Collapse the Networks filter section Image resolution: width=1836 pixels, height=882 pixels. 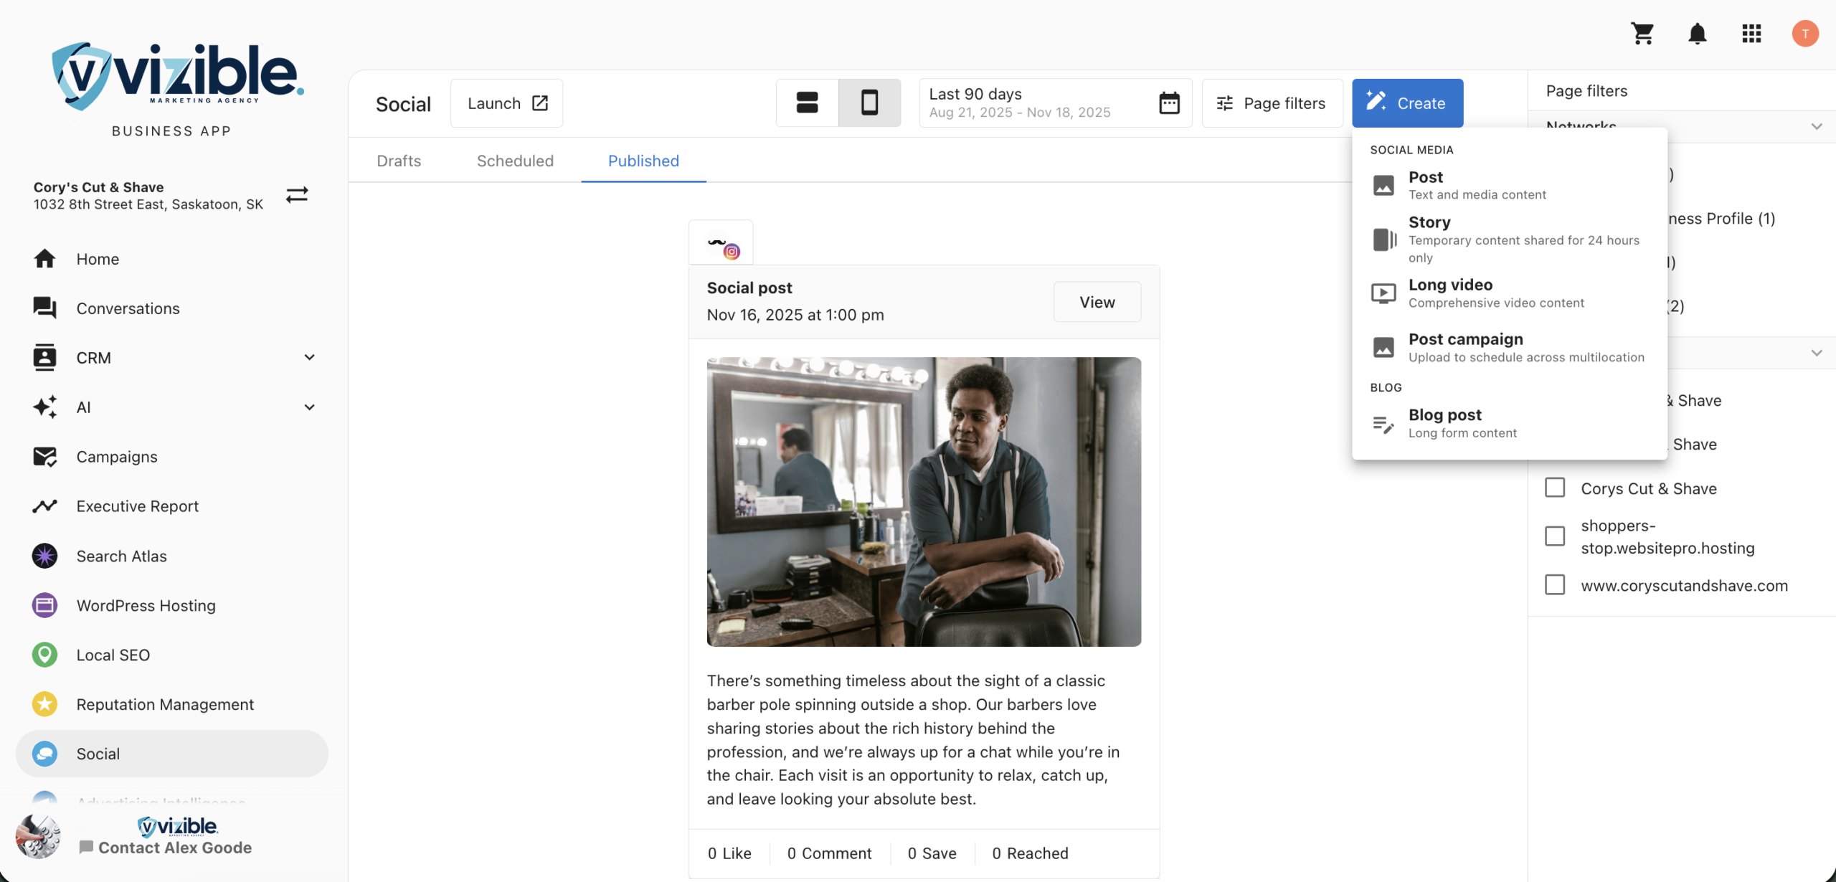click(1816, 127)
